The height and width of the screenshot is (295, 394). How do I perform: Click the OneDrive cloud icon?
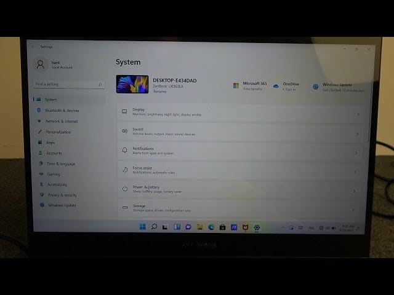pyautogui.click(x=276, y=86)
